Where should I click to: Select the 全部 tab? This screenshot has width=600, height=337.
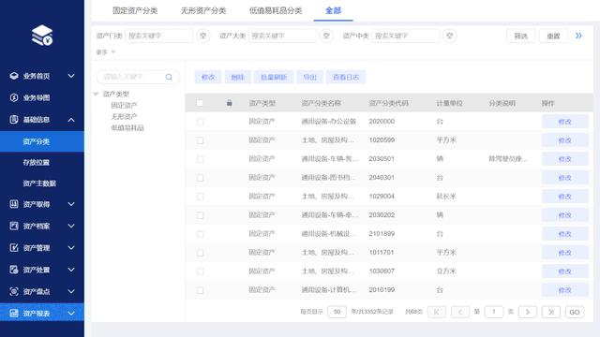[333, 10]
